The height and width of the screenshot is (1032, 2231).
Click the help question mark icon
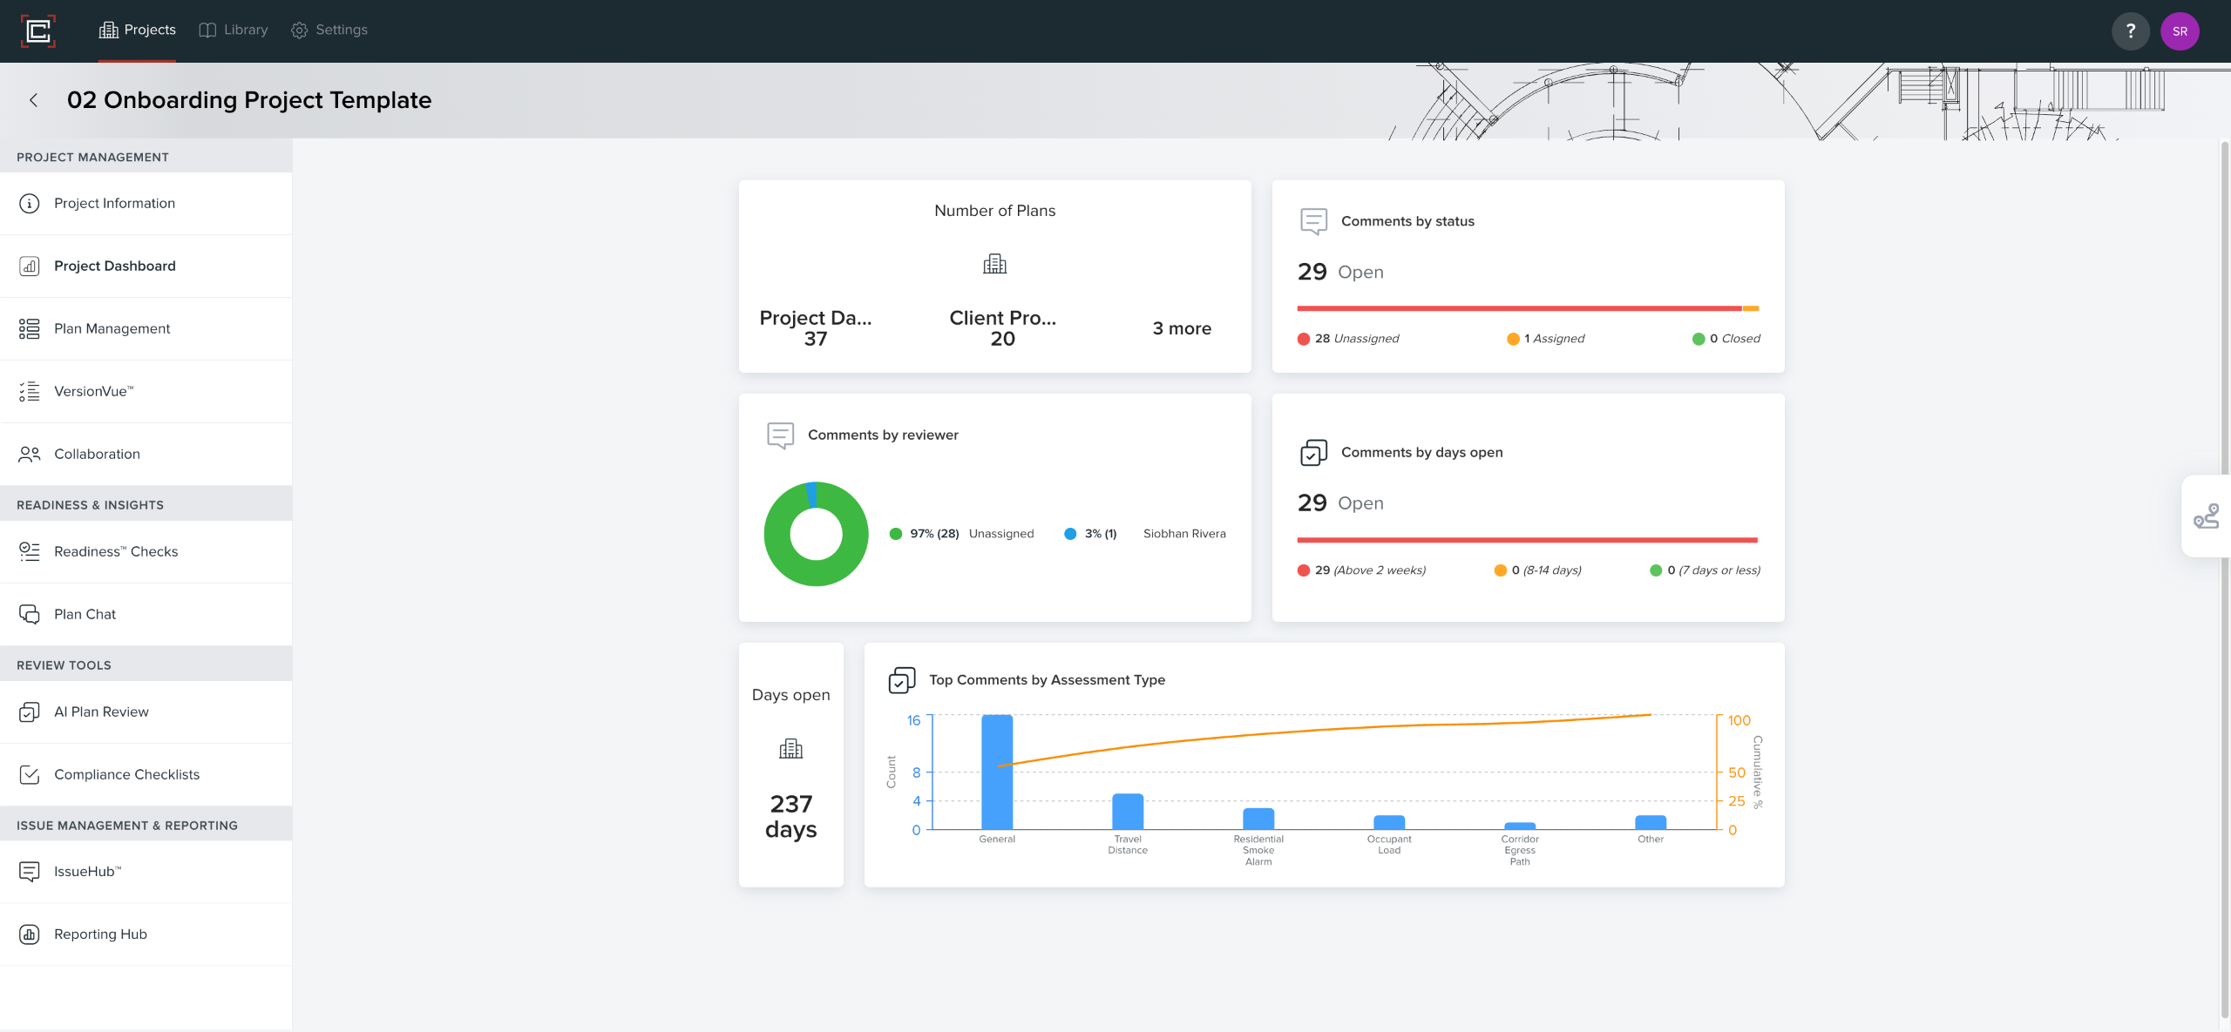[2130, 31]
